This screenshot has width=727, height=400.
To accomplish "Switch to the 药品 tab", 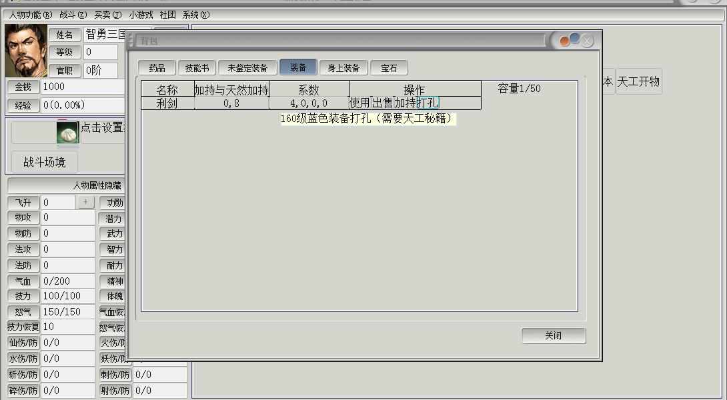I will [x=157, y=68].
